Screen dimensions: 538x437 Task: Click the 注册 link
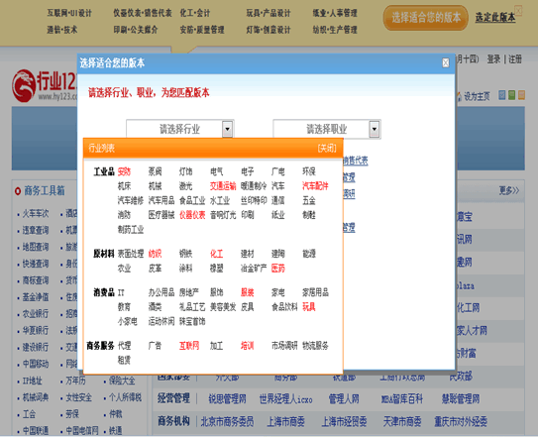515,59
